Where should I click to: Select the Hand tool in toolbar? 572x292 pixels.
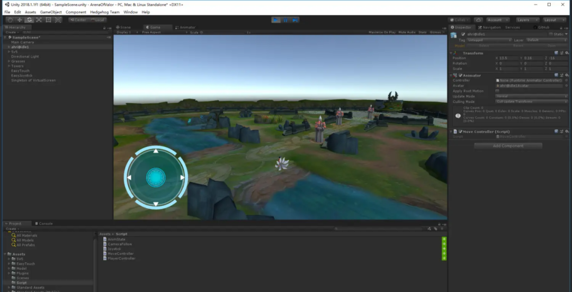10,20
